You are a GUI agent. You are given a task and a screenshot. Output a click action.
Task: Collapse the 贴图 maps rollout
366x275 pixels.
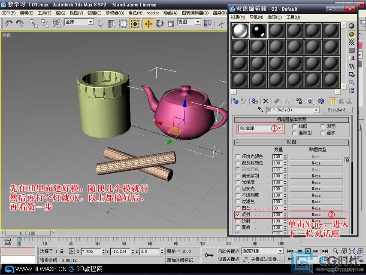[291, 142]
